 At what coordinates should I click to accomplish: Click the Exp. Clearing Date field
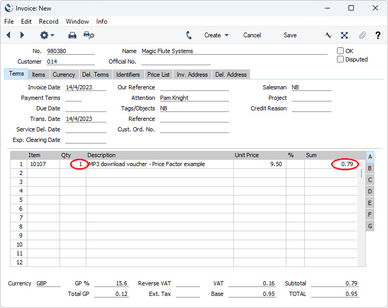pos(86,140)
